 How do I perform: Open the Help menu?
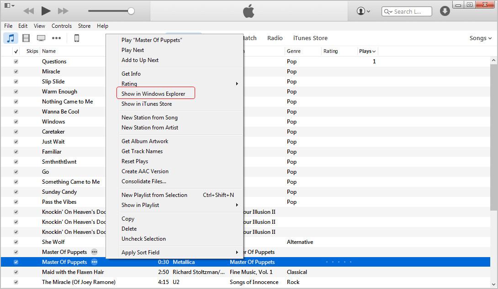point(103,26)
